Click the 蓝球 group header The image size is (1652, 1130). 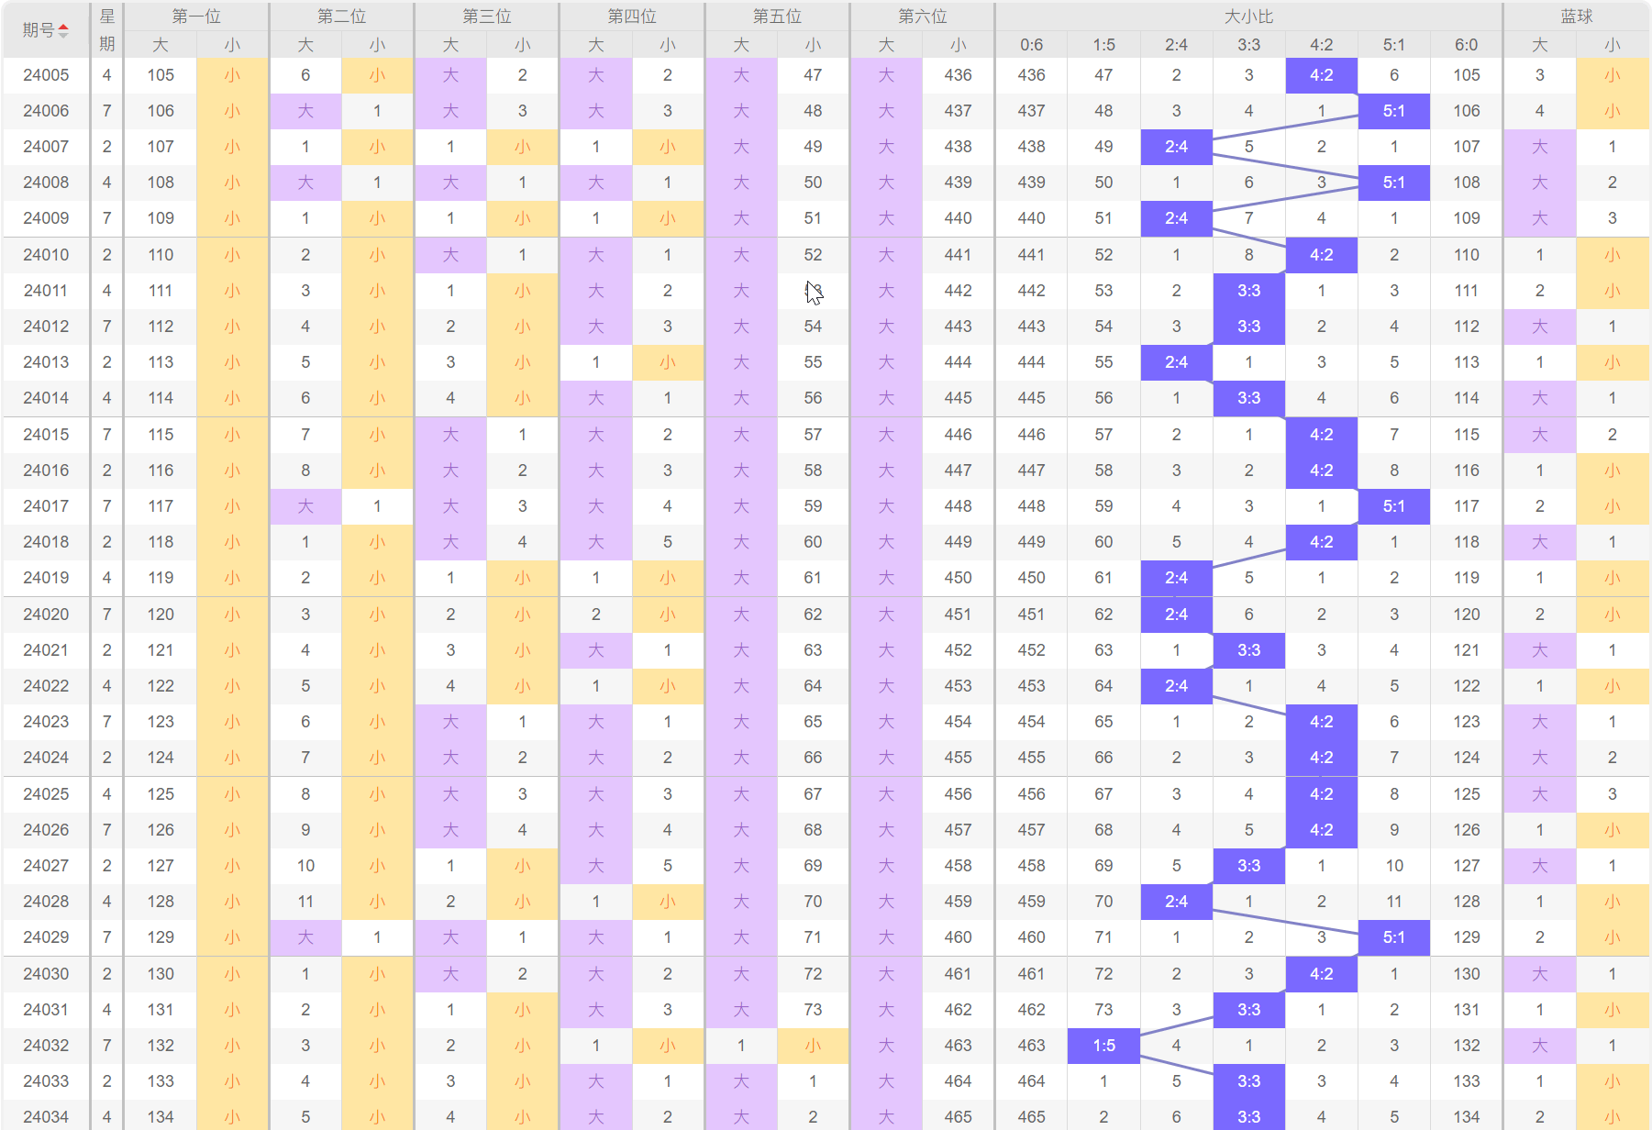[1576, 17]
